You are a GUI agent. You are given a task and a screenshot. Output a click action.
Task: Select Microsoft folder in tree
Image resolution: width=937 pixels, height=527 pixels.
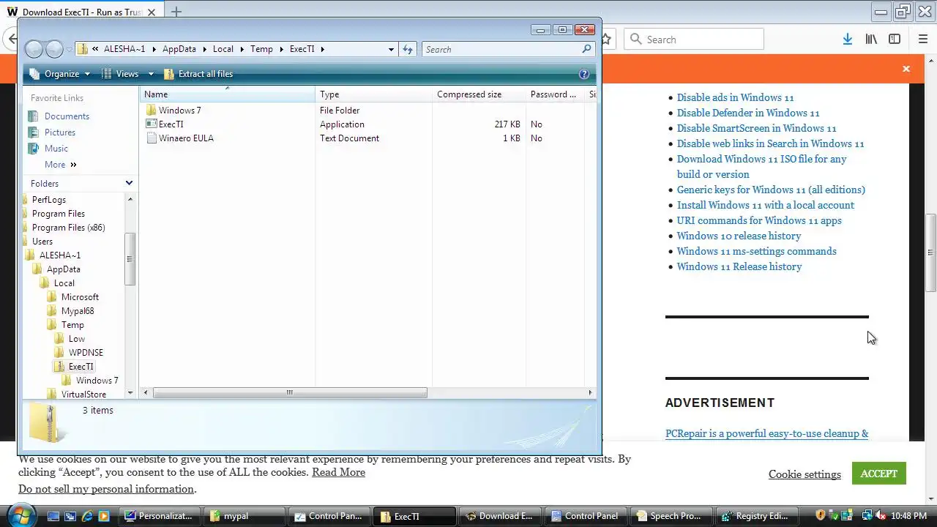80,297
